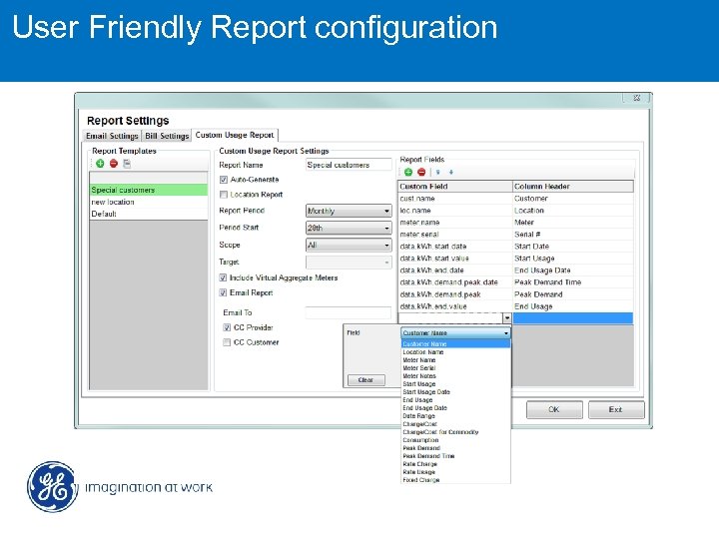Choose Rate Usage from field list
The height and width of the screenshot is (539, 719).
click(455, 472)
